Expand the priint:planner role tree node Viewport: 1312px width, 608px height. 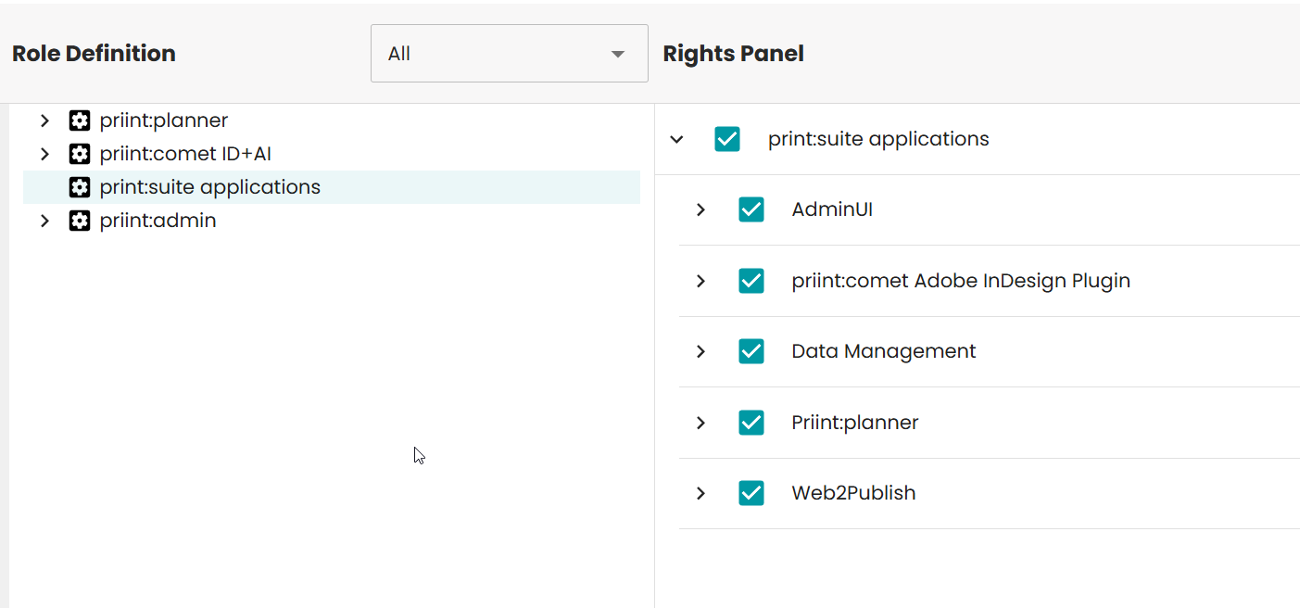[x=44, y=120]
